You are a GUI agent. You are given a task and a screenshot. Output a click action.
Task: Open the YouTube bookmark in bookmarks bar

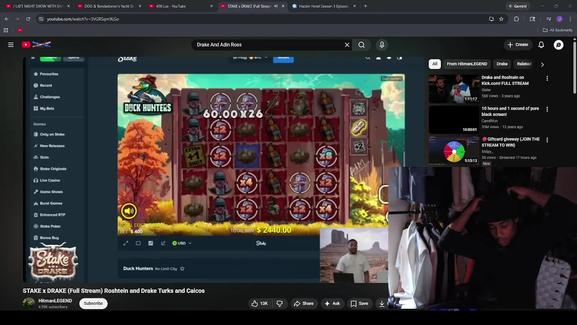[x=20, y=30]
